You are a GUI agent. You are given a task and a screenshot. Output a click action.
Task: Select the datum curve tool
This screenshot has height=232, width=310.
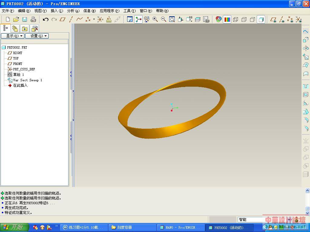80,19
